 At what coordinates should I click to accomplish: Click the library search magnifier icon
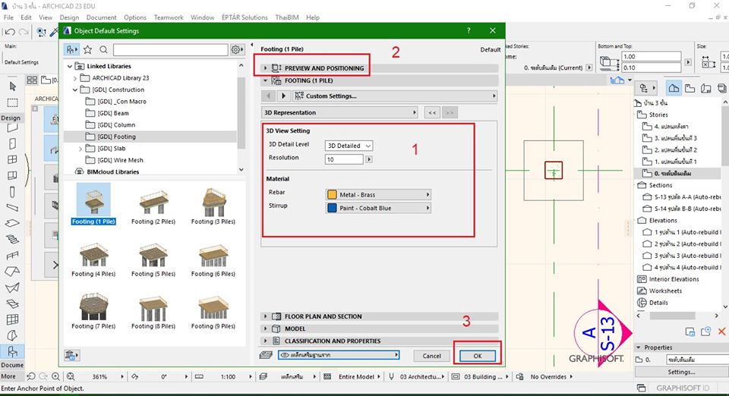coord(103,50)
